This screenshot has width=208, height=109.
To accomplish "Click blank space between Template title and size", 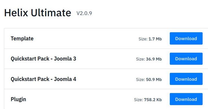I will (x=86, y=39).
